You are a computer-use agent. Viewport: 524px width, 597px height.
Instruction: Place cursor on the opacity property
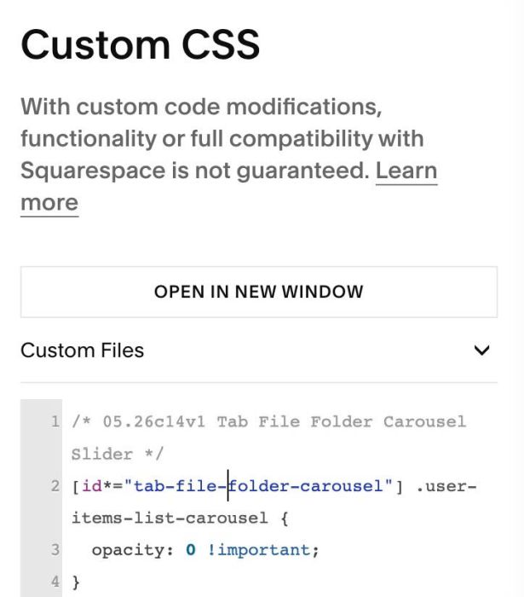tap(132, 551)
